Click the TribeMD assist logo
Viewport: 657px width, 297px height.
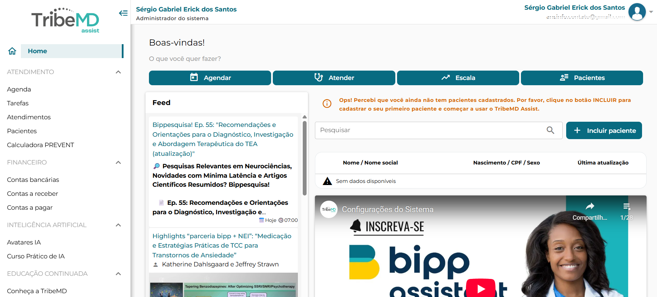(65, 21)
